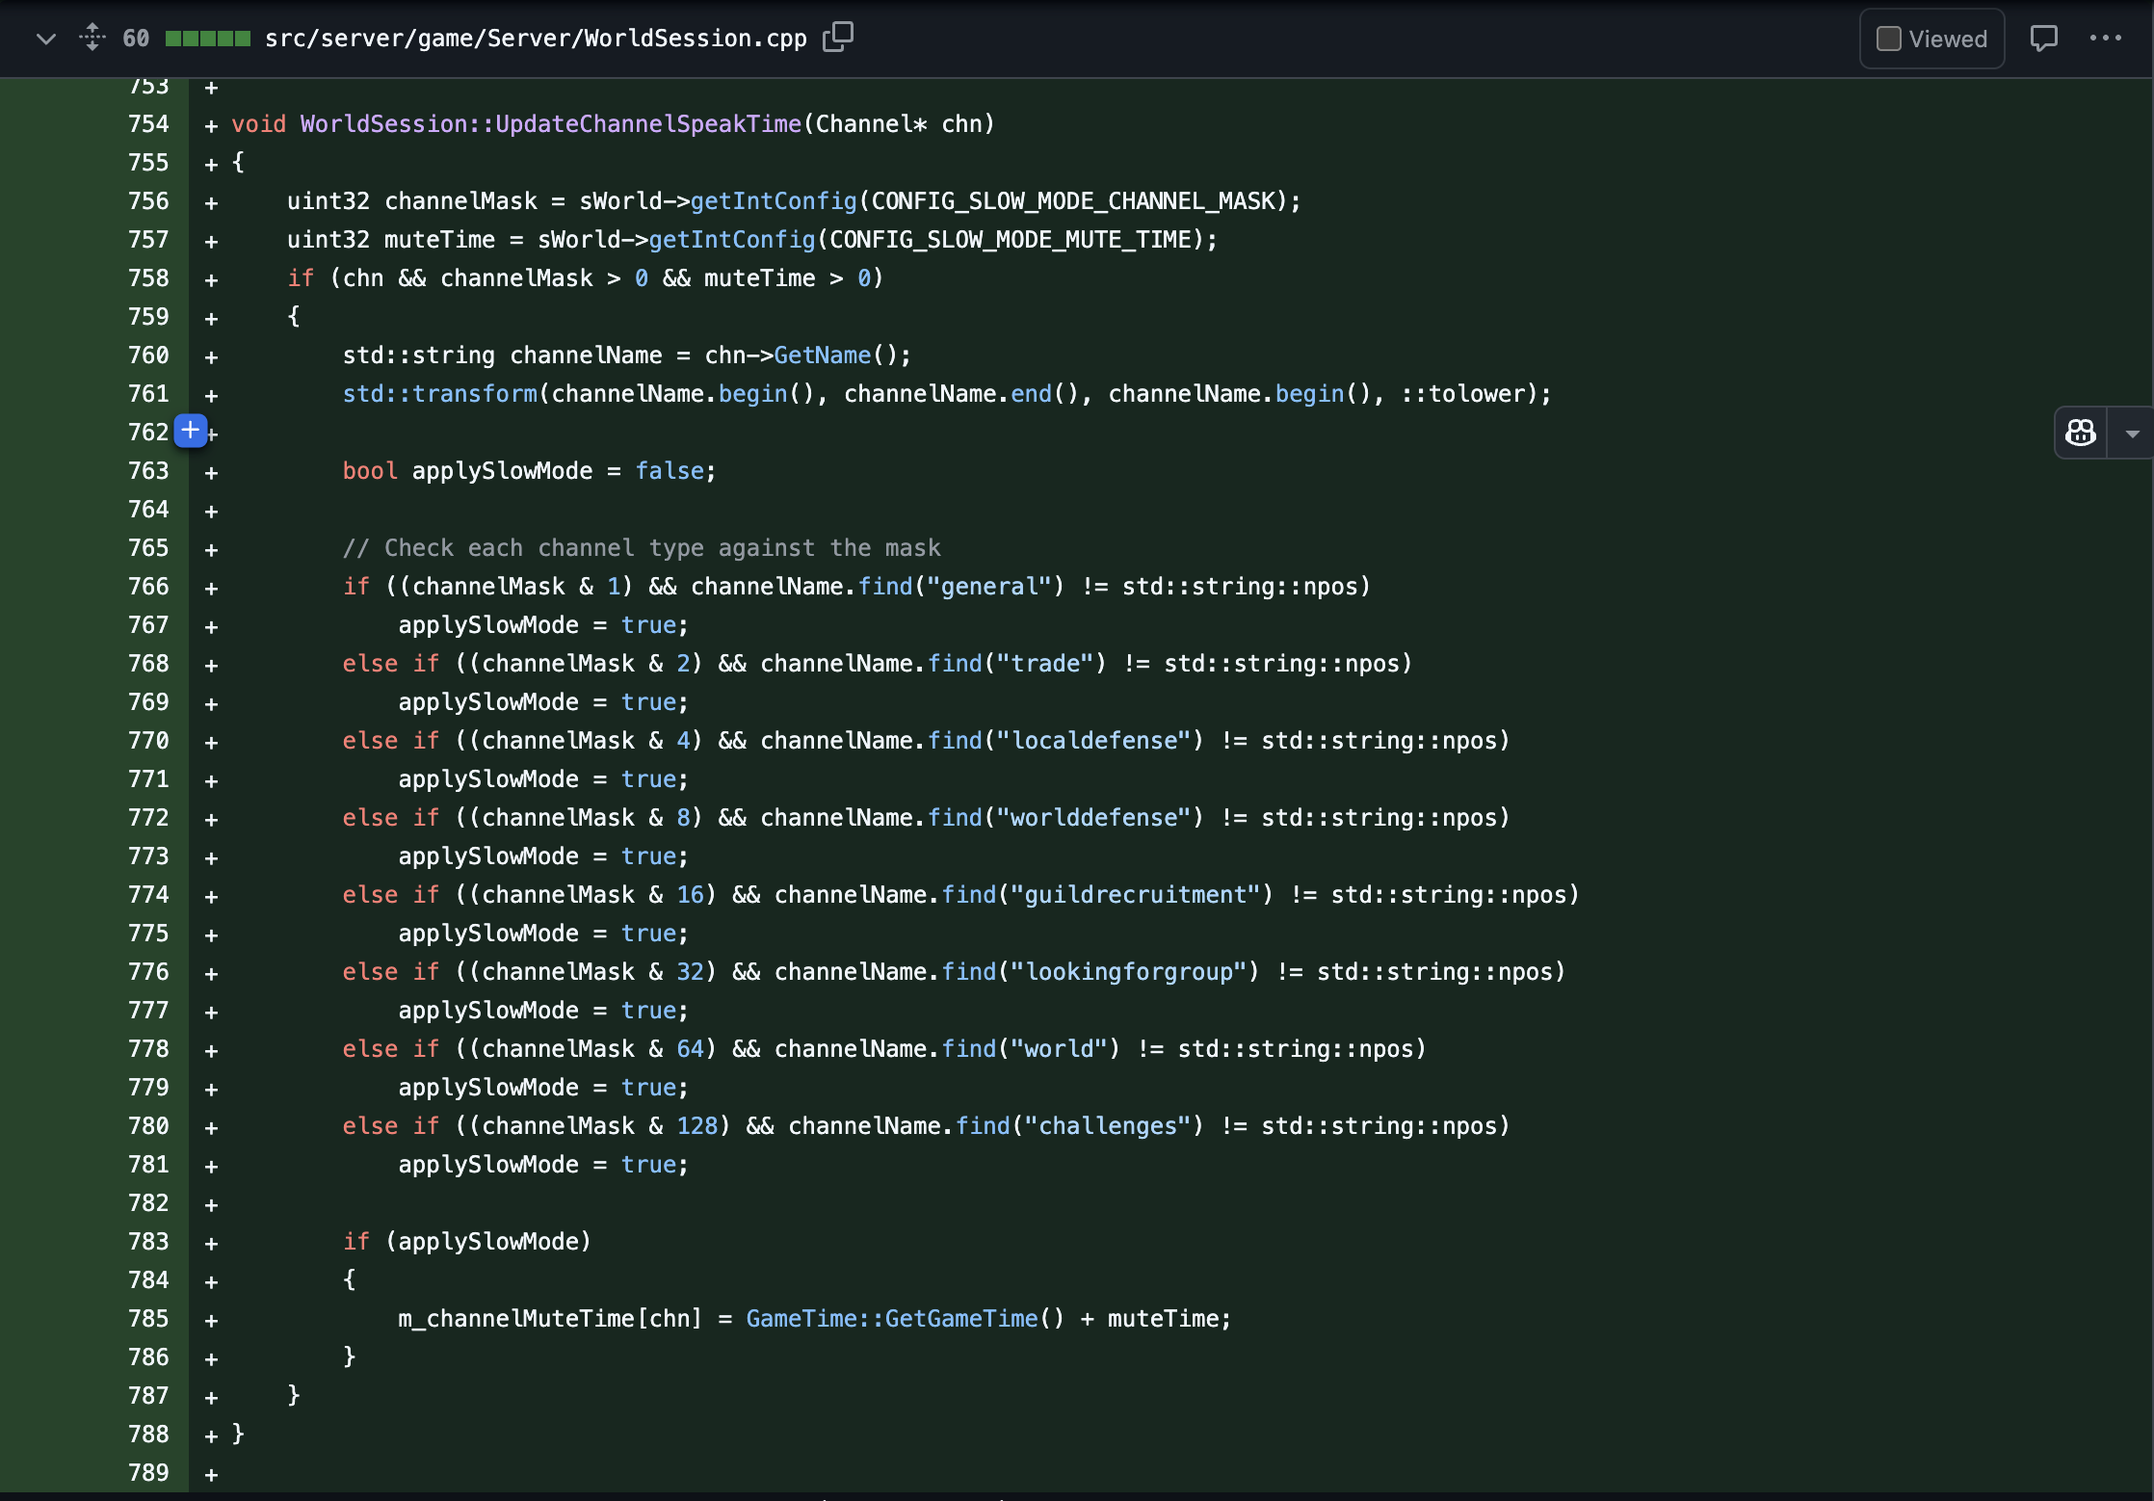Select line number 758
The image size is (2154, 1501).
pos(148,278)
